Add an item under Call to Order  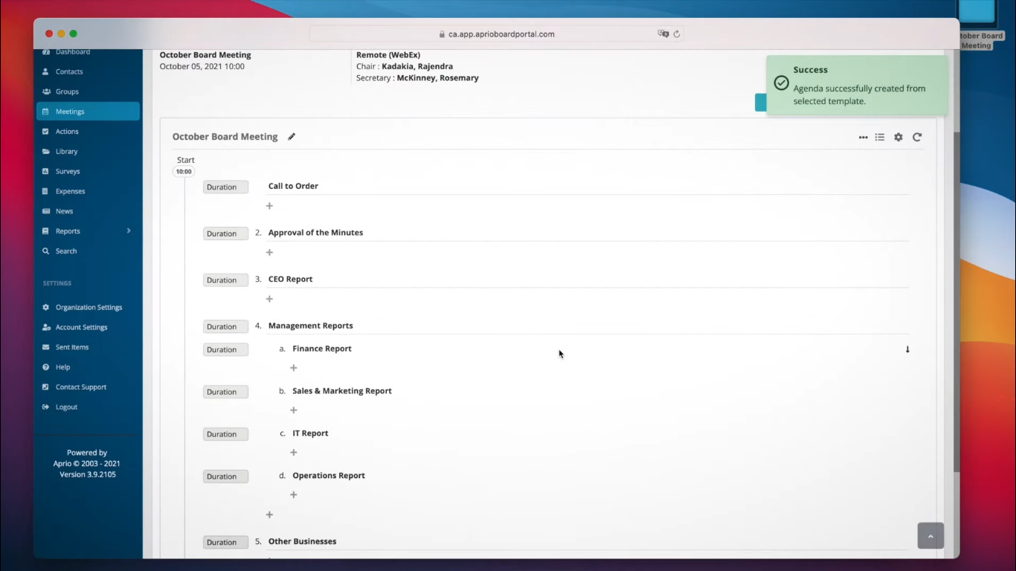click(x=269, y=205)
